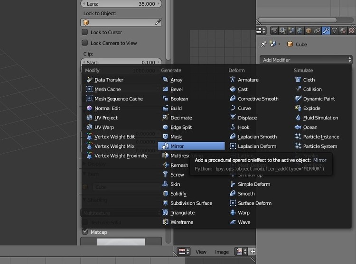Viewport: 356px width, 264px height.
Task: Click the pin icon beside Cube
Action: coord(264,44)
